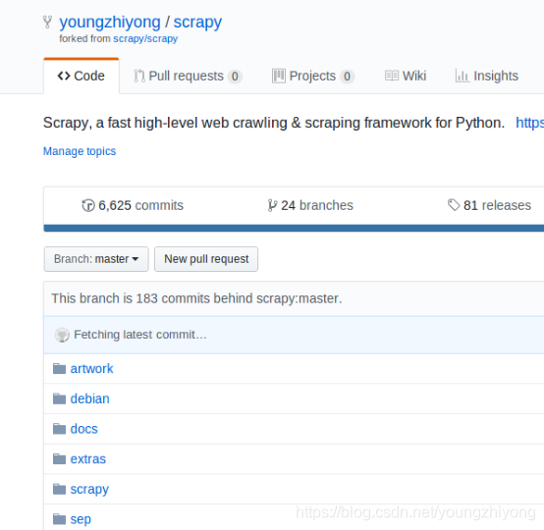Screen dimensions: 544x530
Task: Click the Wiki book icon
Action: (392, 76)
